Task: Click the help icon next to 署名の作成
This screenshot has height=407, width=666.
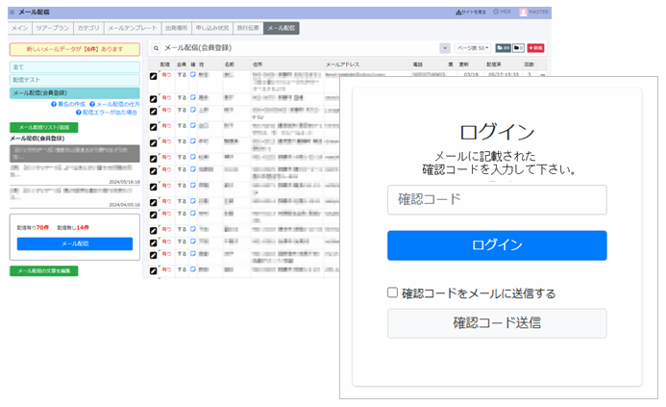Action: tap(53, 103)
